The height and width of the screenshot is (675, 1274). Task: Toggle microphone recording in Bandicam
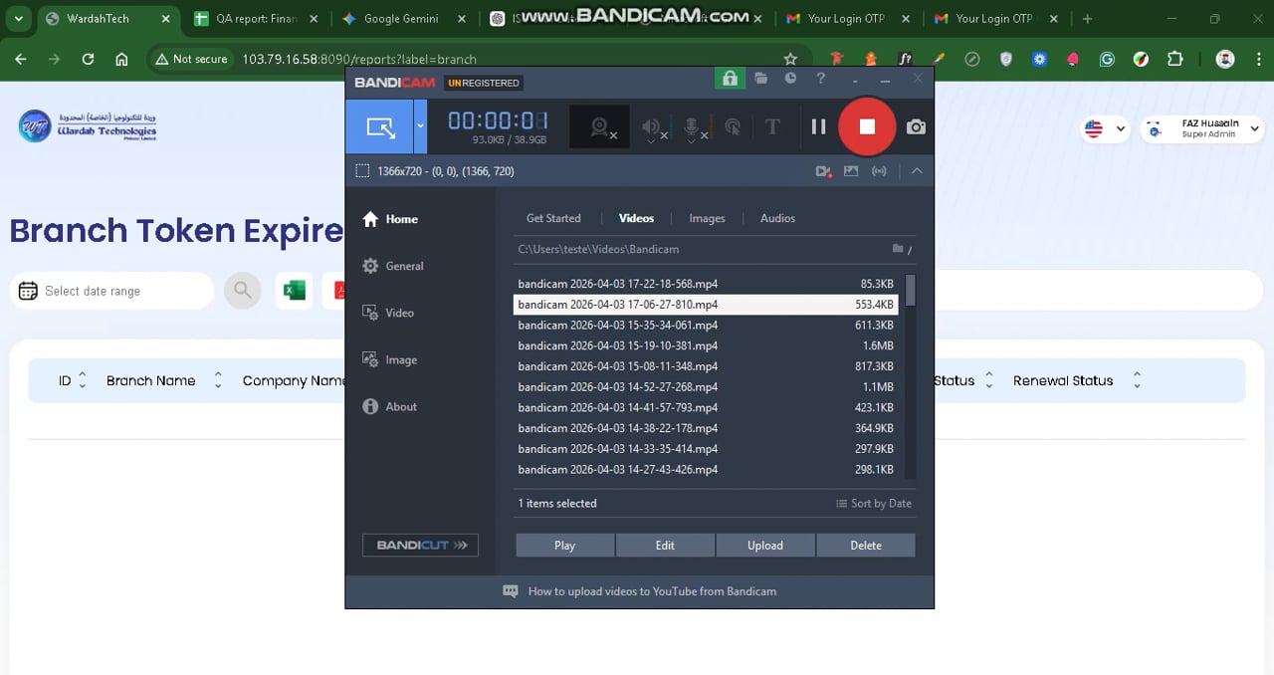694,127
